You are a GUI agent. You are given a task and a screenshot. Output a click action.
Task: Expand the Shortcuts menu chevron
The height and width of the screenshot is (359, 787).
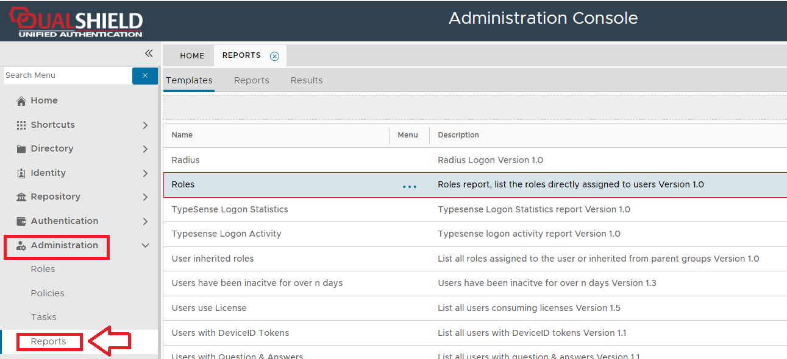pyautogui.click(x=145, y=125)
